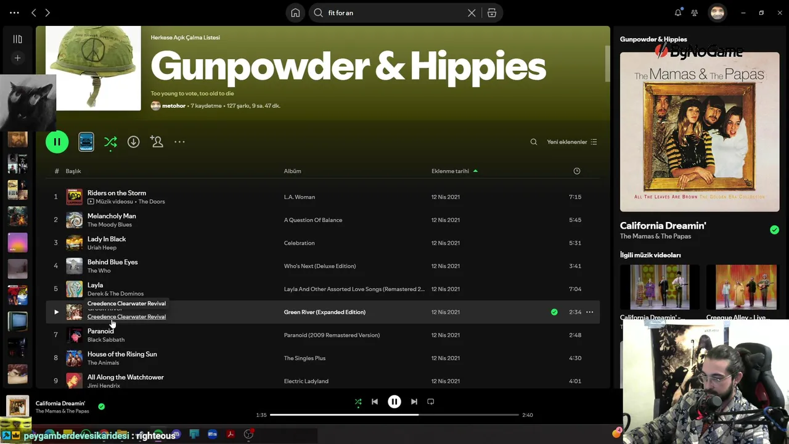Sort by the Başlık column header
This screenshot has width=789, height=444.
coord(73,171)
